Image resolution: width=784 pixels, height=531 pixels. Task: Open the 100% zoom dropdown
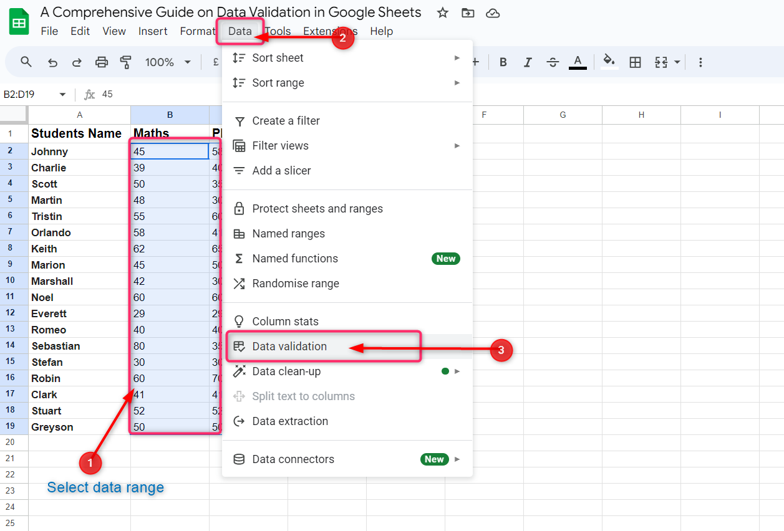tap(168, 62)
